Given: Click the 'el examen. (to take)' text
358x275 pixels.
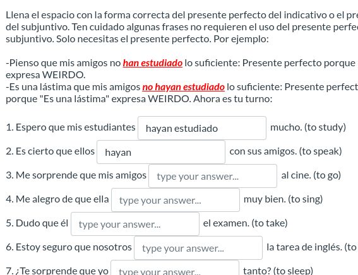Looking at the screenshot, I should [x=245, y=223].
